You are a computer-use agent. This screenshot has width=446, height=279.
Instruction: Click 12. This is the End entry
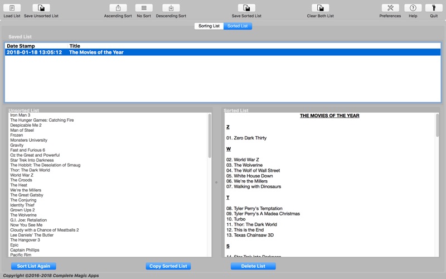pos(245,230)
